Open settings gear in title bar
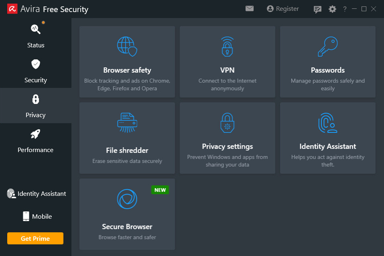Screen dimensions: 384x256 (x=332, y=9)
